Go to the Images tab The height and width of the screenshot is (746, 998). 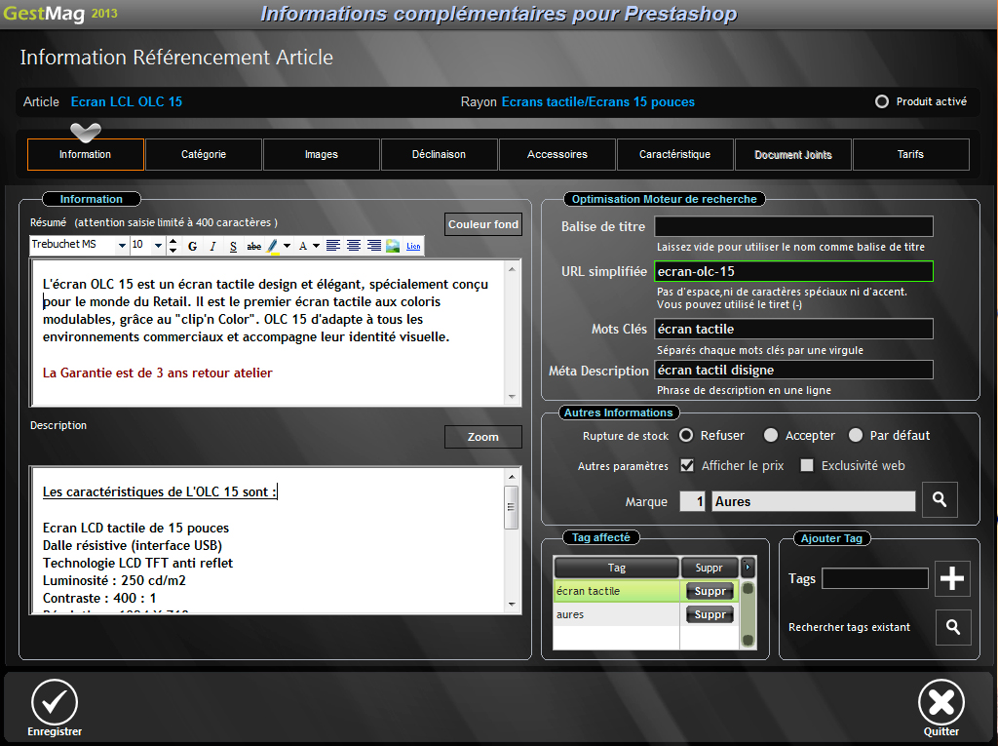click(322, 154)
